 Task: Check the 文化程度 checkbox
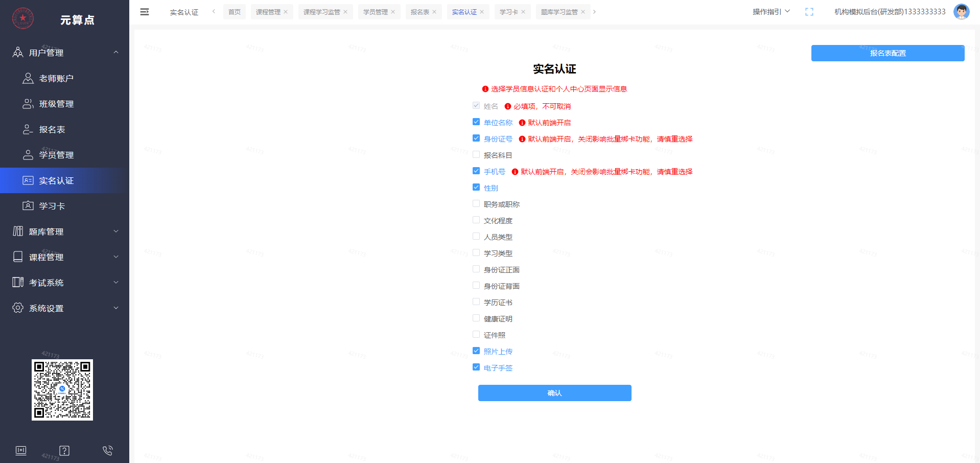coord(476,220)
